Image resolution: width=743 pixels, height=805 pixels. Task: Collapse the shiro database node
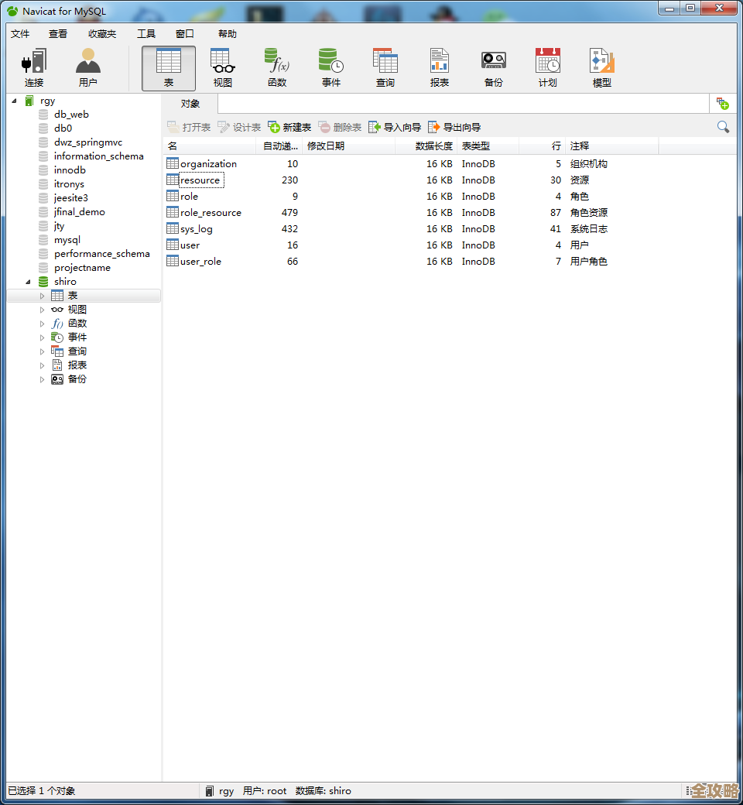pyautogui.click(x=29, y=282)
